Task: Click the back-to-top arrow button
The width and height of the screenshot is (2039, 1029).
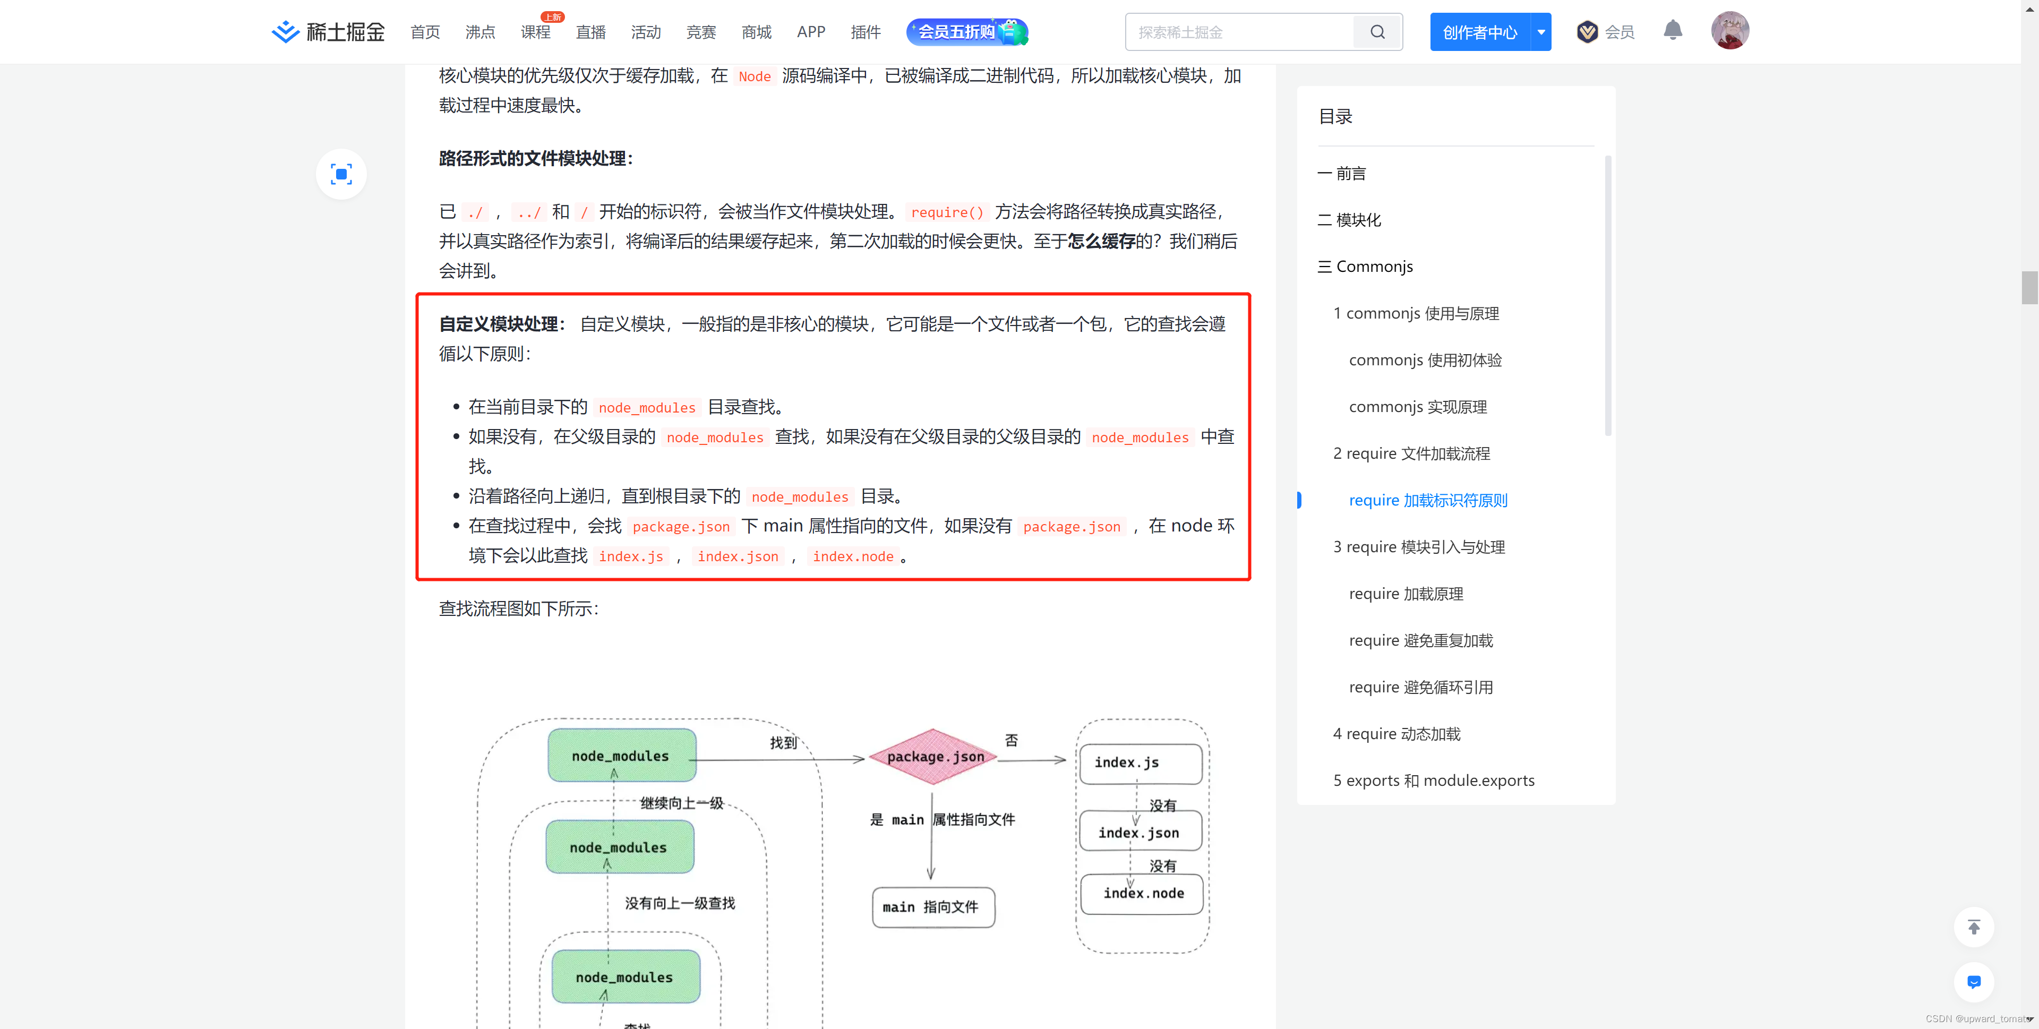Action: (x=1973, y=927)
